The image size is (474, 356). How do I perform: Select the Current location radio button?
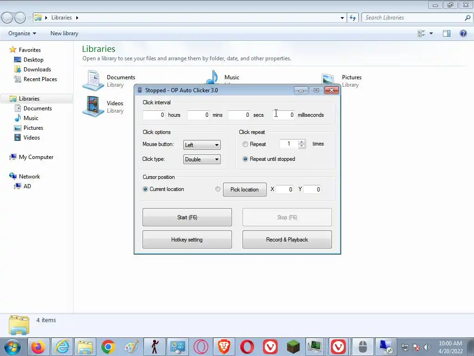click(x=145, y=189)
